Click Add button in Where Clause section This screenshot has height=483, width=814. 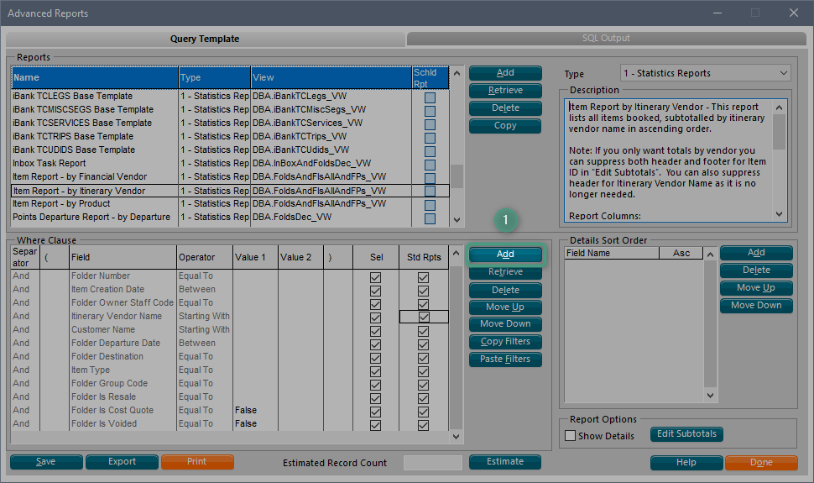[505, 255]
